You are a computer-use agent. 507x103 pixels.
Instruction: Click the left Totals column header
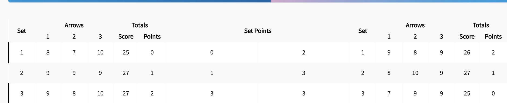click(140, 25)
